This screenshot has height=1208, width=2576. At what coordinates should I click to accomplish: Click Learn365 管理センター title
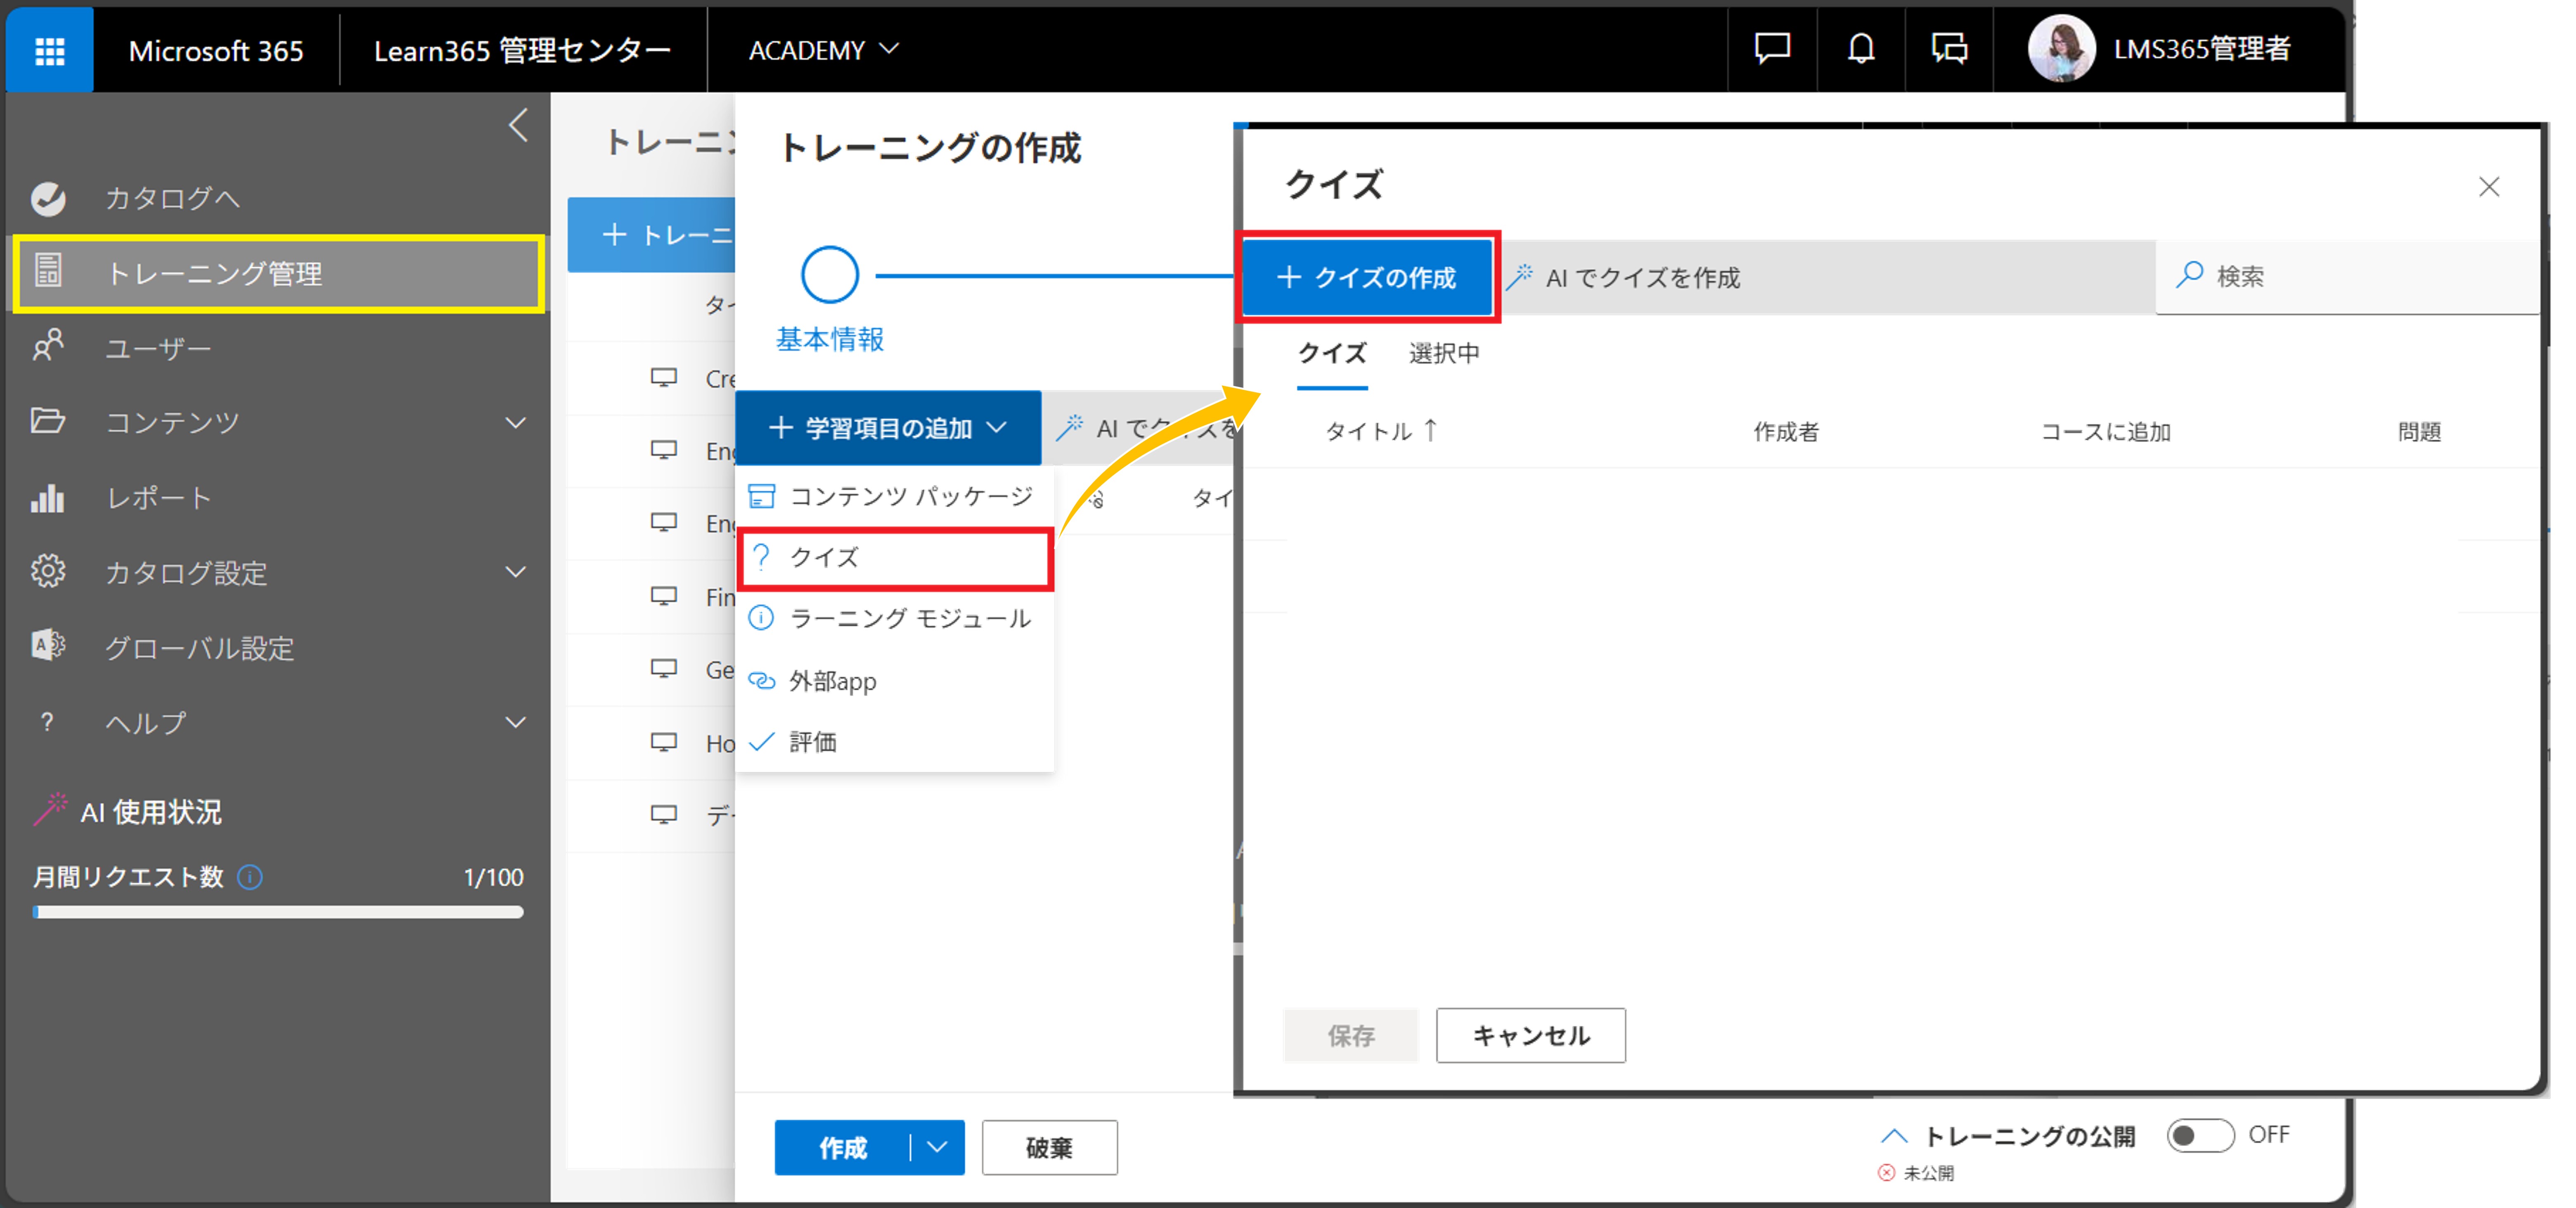(x=522, y=50)
